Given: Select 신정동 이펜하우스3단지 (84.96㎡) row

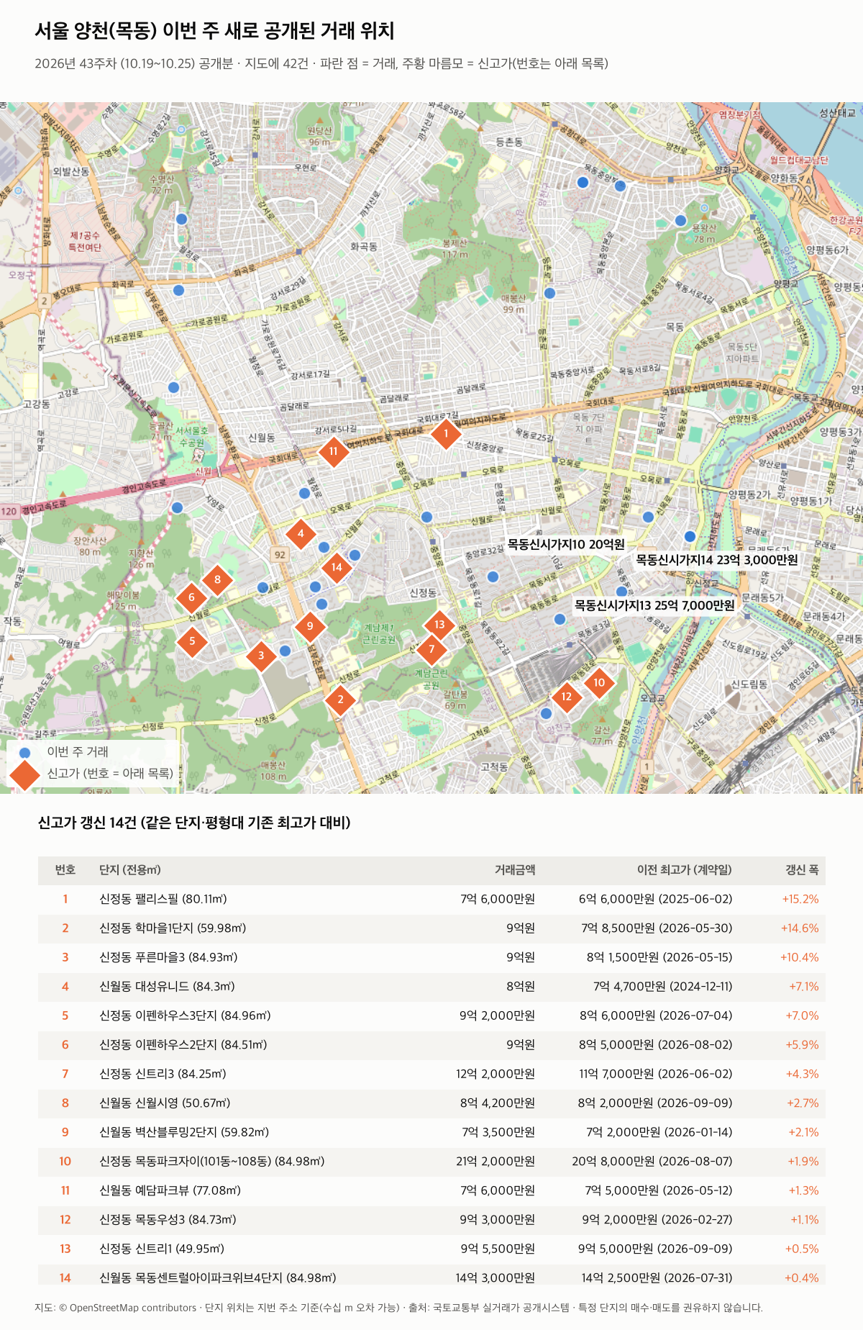Looking at the screenshot, I should click(x=431, y=1015).
